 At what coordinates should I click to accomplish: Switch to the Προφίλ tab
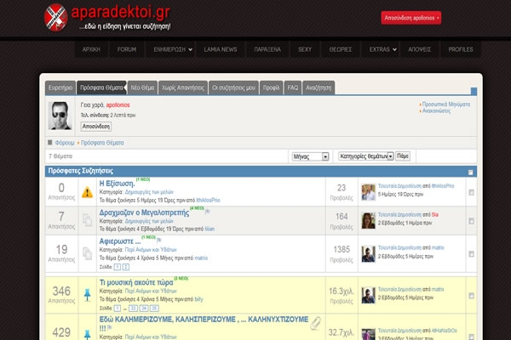point(271,88)
